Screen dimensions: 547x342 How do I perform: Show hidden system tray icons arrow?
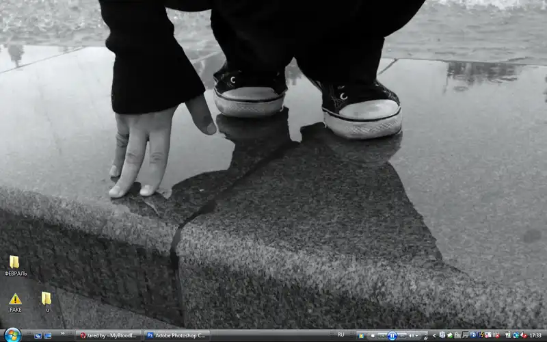(434, 336)
